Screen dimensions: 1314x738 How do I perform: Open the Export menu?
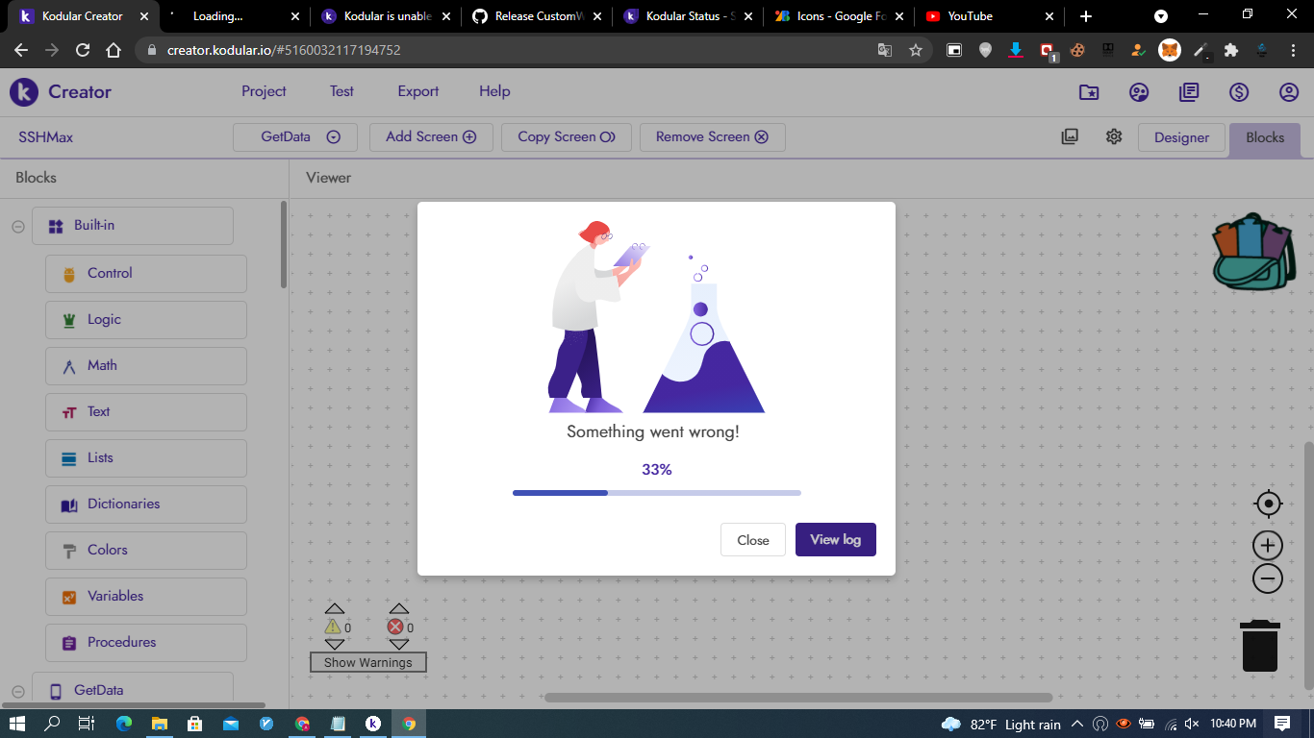(x=418, y=91)
